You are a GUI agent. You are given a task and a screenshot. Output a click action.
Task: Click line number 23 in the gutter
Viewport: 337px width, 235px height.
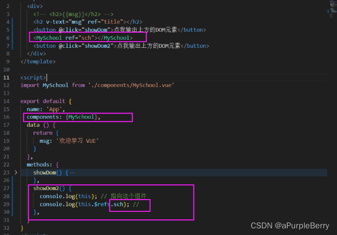[x=7, y=173]
